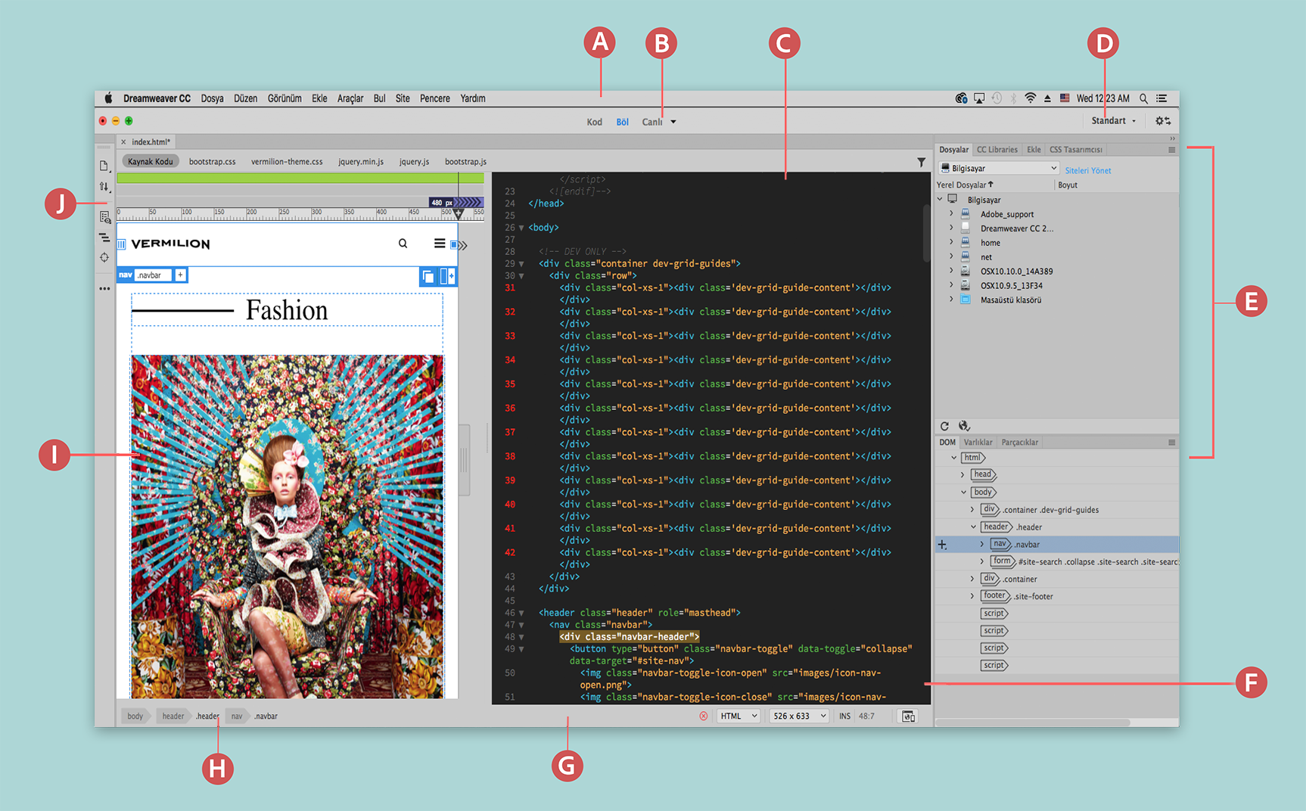Expand the home item in the Dosyalar tree

pyautogui.click(x=951, y=242)
